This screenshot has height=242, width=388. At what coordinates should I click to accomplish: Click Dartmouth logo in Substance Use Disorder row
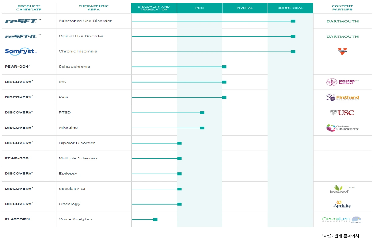click(342, 21)
